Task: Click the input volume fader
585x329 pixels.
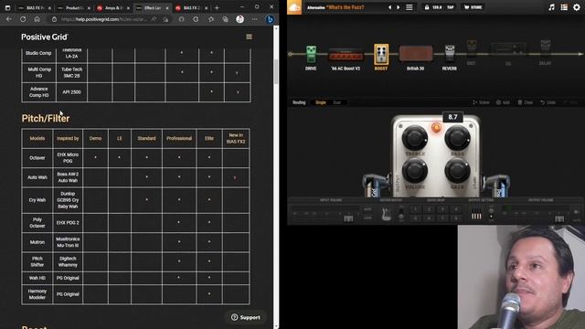Action: point(348,218)
